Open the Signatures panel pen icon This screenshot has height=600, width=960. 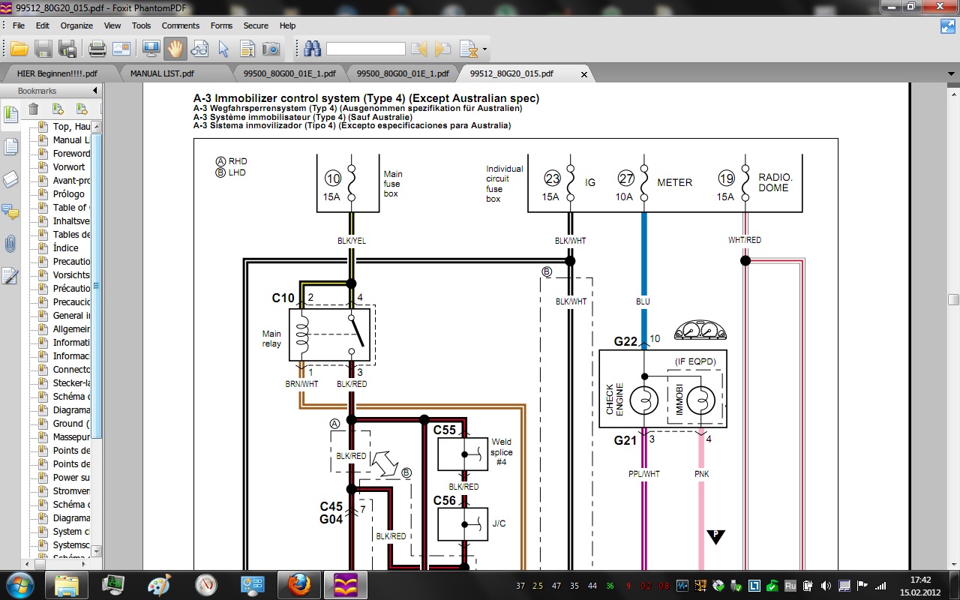click(x=10, y=276)
